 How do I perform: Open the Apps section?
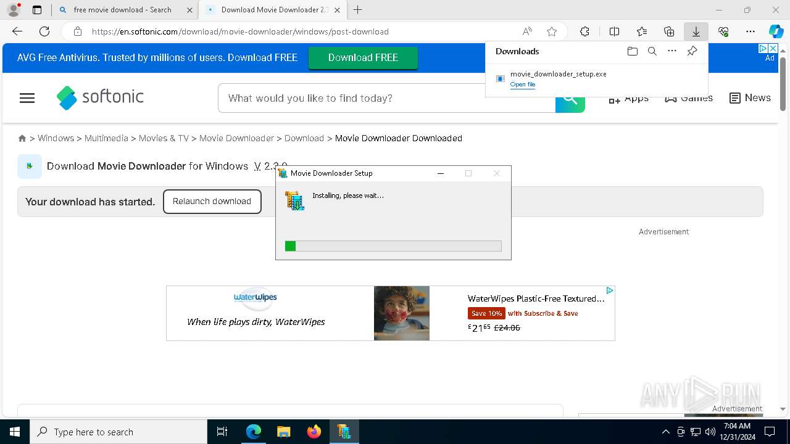pyautogui.click(x=628, y=98)
